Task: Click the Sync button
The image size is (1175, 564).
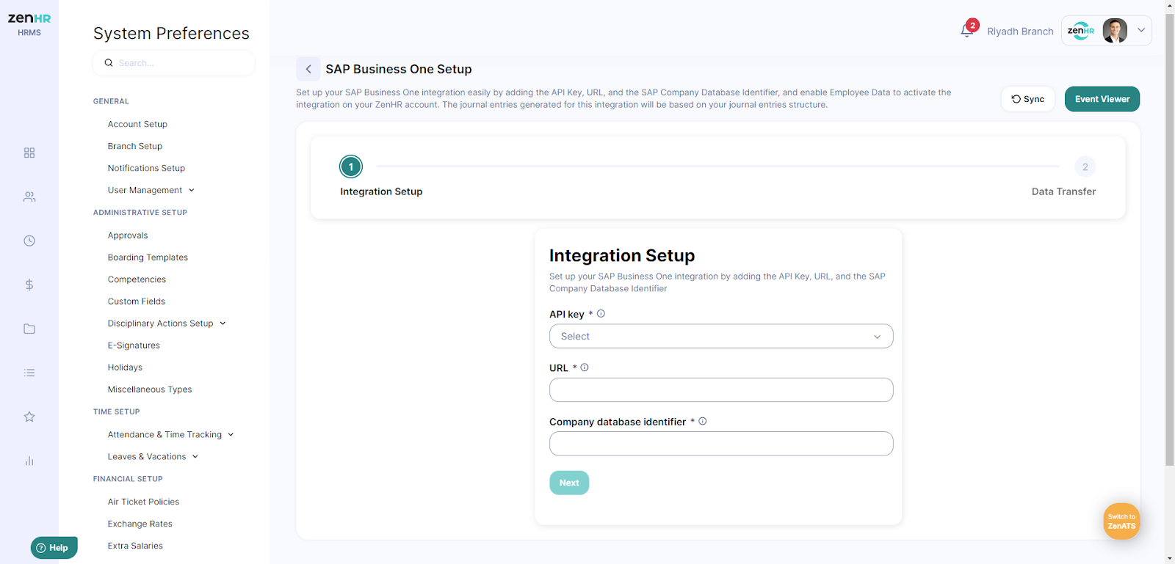Action: 1028,99
